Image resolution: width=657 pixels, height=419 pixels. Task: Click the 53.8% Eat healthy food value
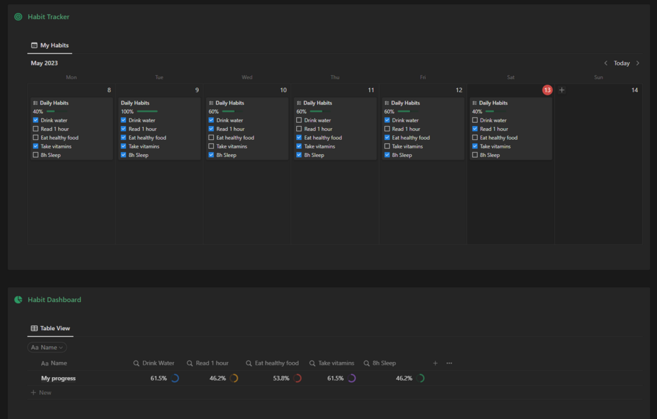tap(281, 378)
